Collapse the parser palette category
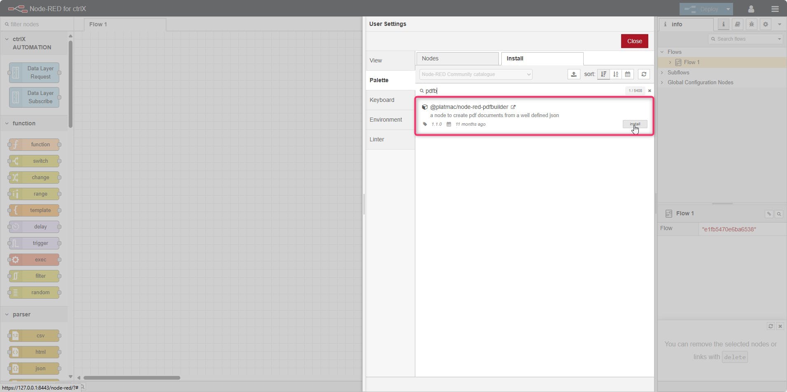 34,314
